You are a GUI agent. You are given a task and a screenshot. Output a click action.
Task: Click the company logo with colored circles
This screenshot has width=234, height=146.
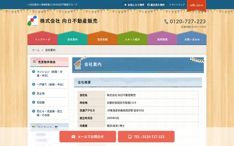pos(33,21)
